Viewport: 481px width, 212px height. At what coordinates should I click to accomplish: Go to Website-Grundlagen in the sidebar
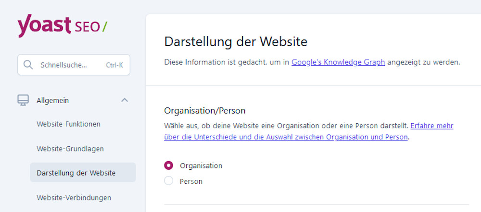[x=70, y=149]
